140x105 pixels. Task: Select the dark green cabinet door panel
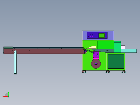[116, 61]
